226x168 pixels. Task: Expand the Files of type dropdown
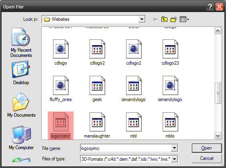(174, 159)
